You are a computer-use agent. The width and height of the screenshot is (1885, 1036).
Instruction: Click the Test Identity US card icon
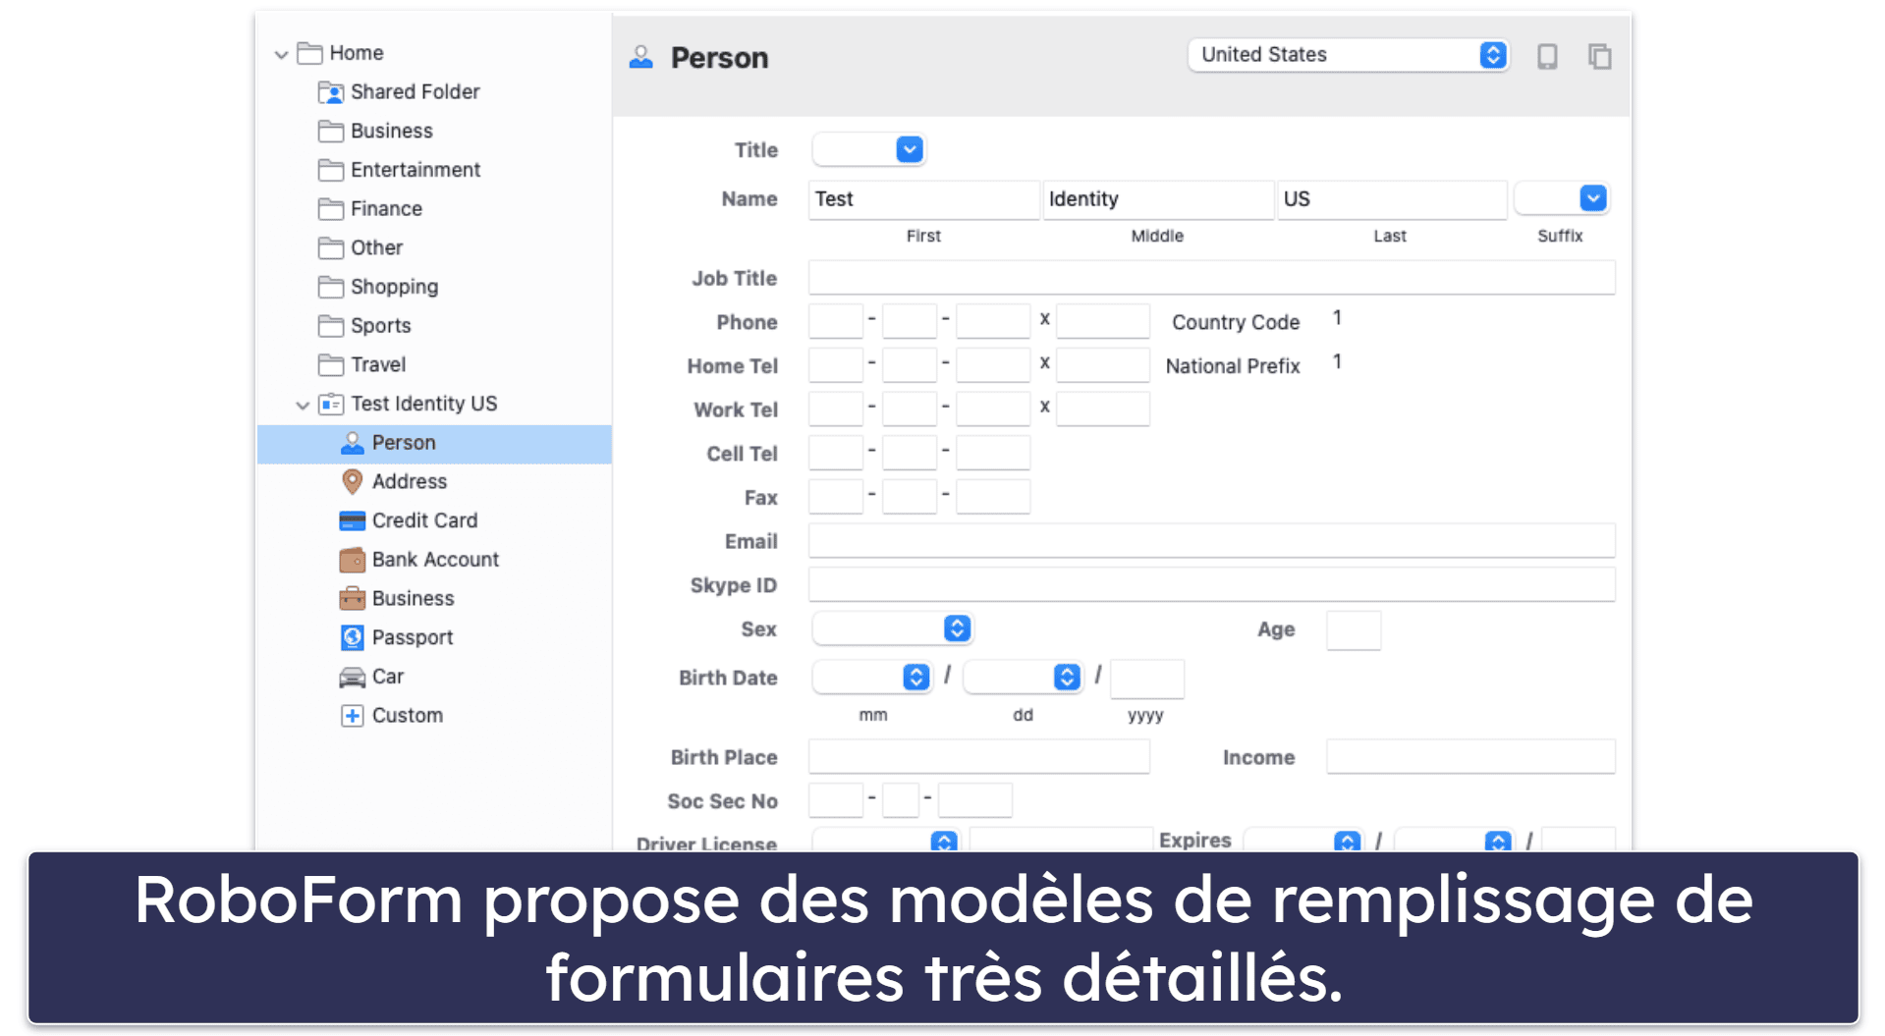(331, 404)
